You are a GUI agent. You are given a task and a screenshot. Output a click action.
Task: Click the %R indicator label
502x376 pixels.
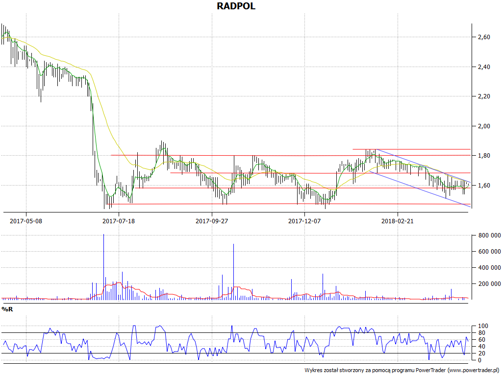coord(7,309)
